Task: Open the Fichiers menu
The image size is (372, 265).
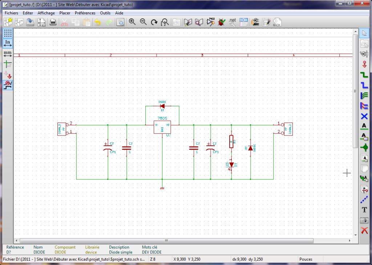Action: (x=11, y=13)
